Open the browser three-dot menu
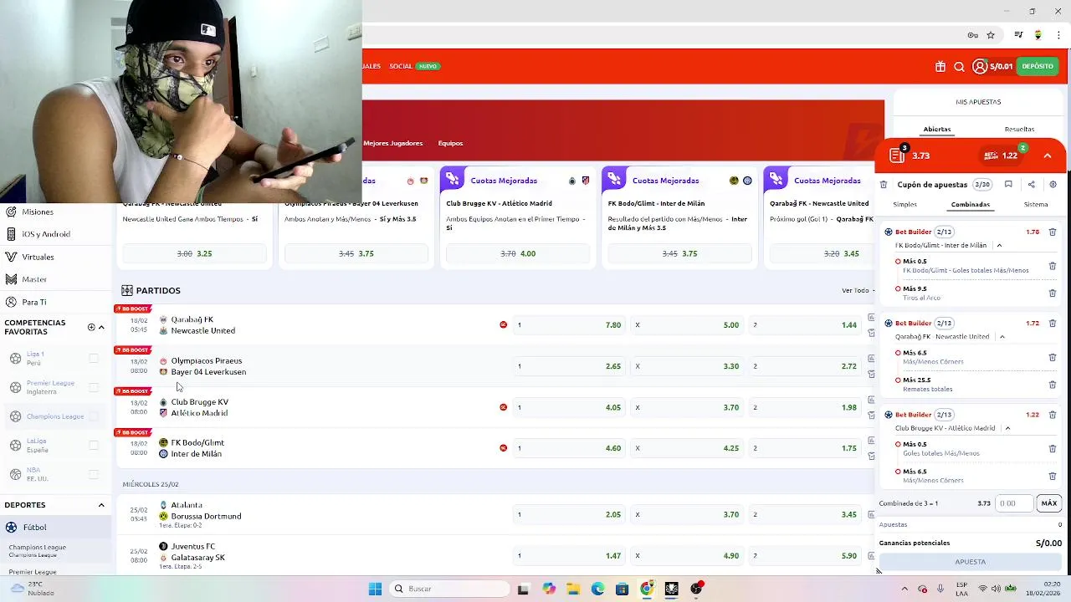 pyautogui.click(x=1058, y=35)
